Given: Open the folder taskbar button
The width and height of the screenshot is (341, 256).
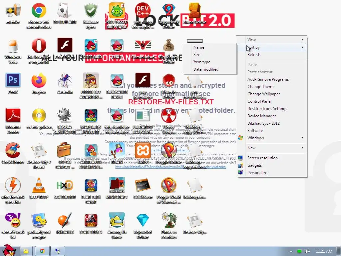Looking at the screenshot, I should pos(26,251).
